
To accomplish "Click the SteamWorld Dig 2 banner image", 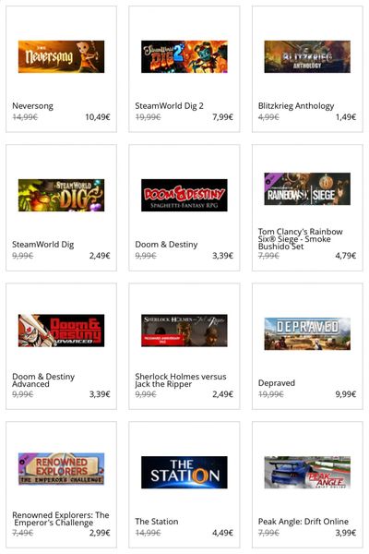I will coord(184,56).
